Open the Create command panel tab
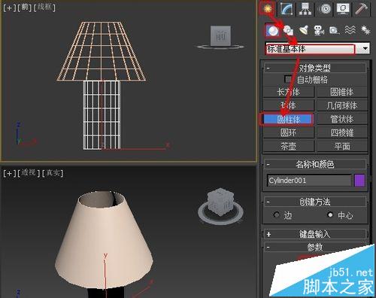 pyautogui.click(x=268, y=9)
